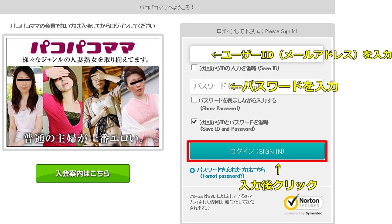Click the password input field
Image resolution: width=392 pixels, height=224 pixels.
coord(256,86)
